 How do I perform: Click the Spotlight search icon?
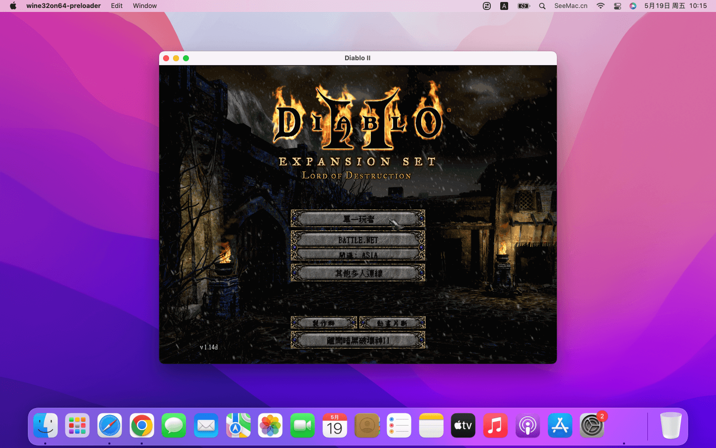542,6
